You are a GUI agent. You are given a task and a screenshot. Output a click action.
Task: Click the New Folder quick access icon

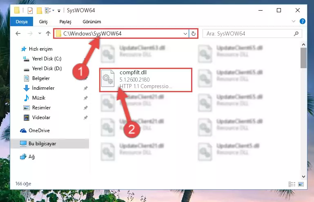tap(39, 11)
